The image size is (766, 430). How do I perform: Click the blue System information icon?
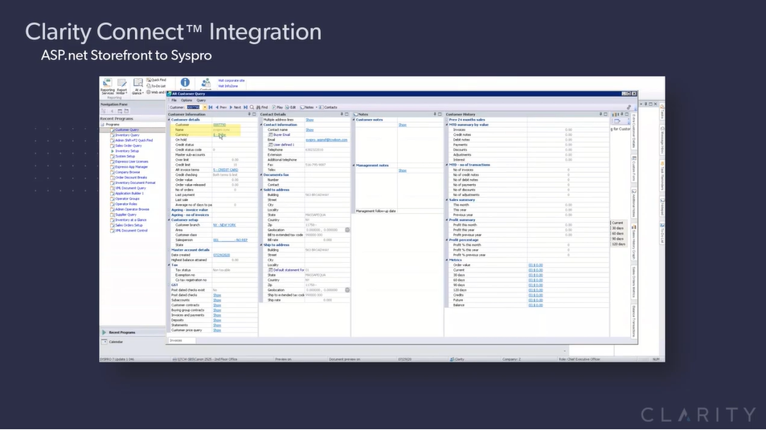click(x=185, y=83)
